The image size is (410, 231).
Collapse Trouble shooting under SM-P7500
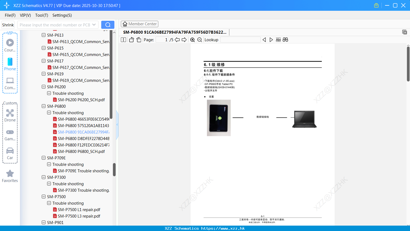[x=49, y=203]
